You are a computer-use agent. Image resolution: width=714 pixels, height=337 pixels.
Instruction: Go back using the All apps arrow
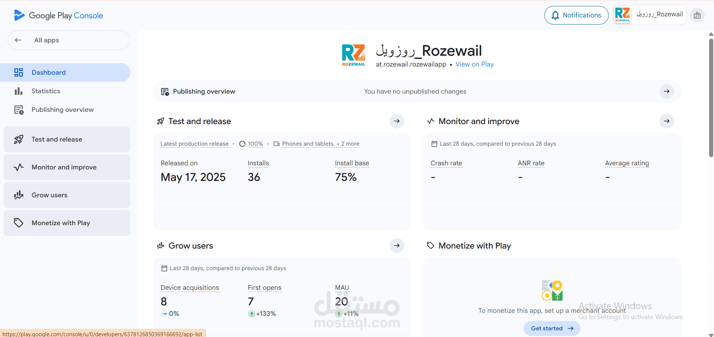pos(18,40)
